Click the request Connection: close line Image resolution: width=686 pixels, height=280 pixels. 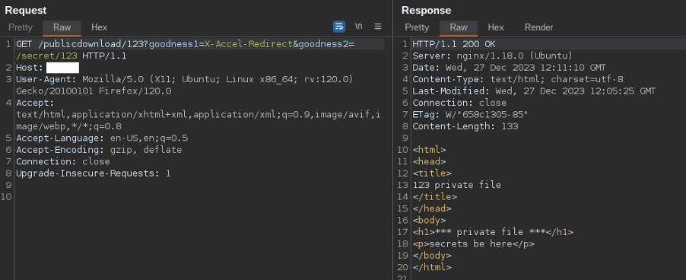[63, 162]
